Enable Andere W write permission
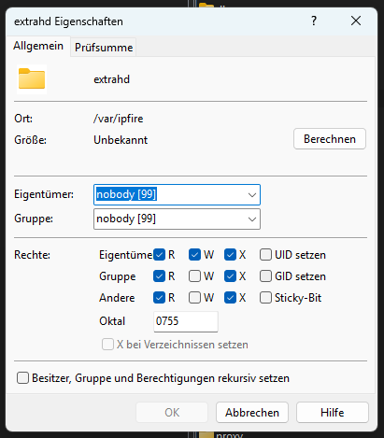Image resolution: width=384 pixels, height=438 pixels. [194, 298]
